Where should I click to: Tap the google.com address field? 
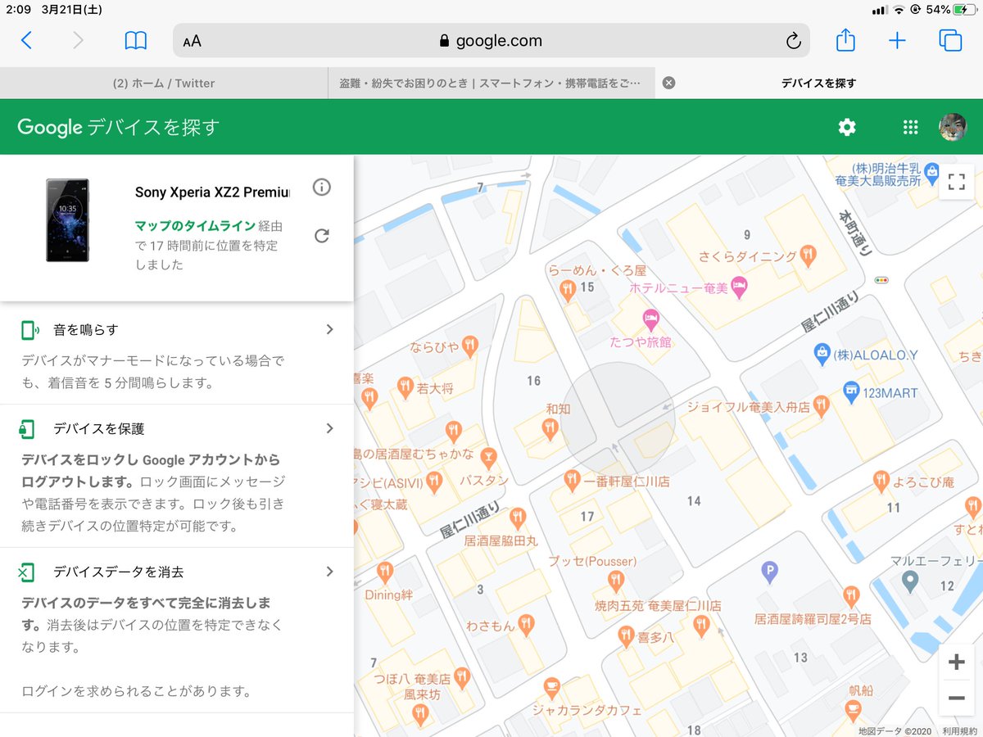[491, 41]
